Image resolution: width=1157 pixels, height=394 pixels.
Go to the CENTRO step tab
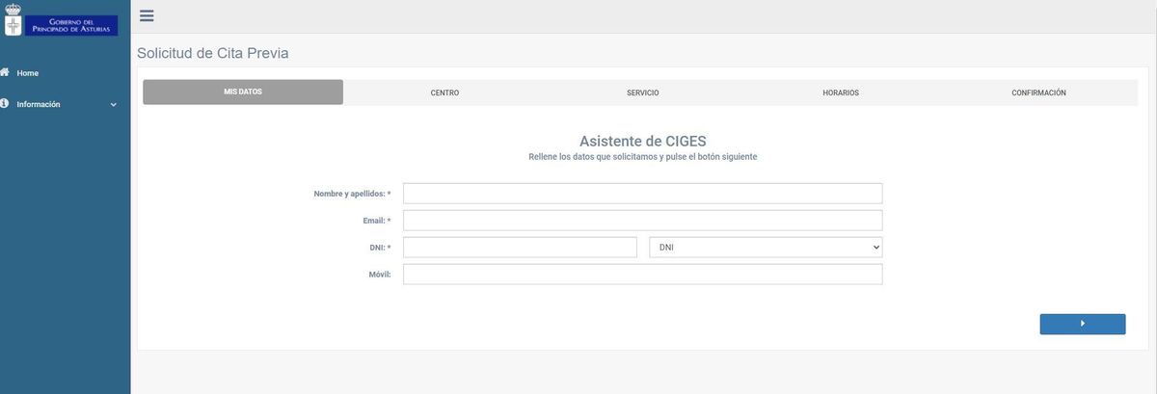point(444,93)
